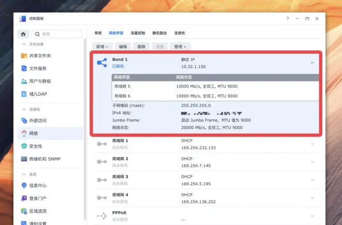Collapse the Bond 1 details chevron
Screen dimensions: 342x225
pos(312,63)
